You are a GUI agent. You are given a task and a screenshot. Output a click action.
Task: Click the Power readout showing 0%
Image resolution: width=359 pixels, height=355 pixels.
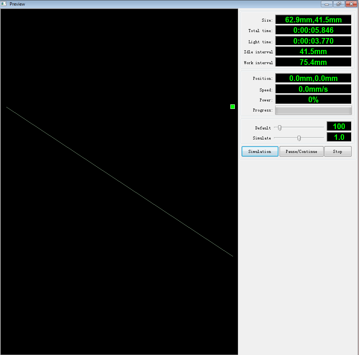coord(313,100)
